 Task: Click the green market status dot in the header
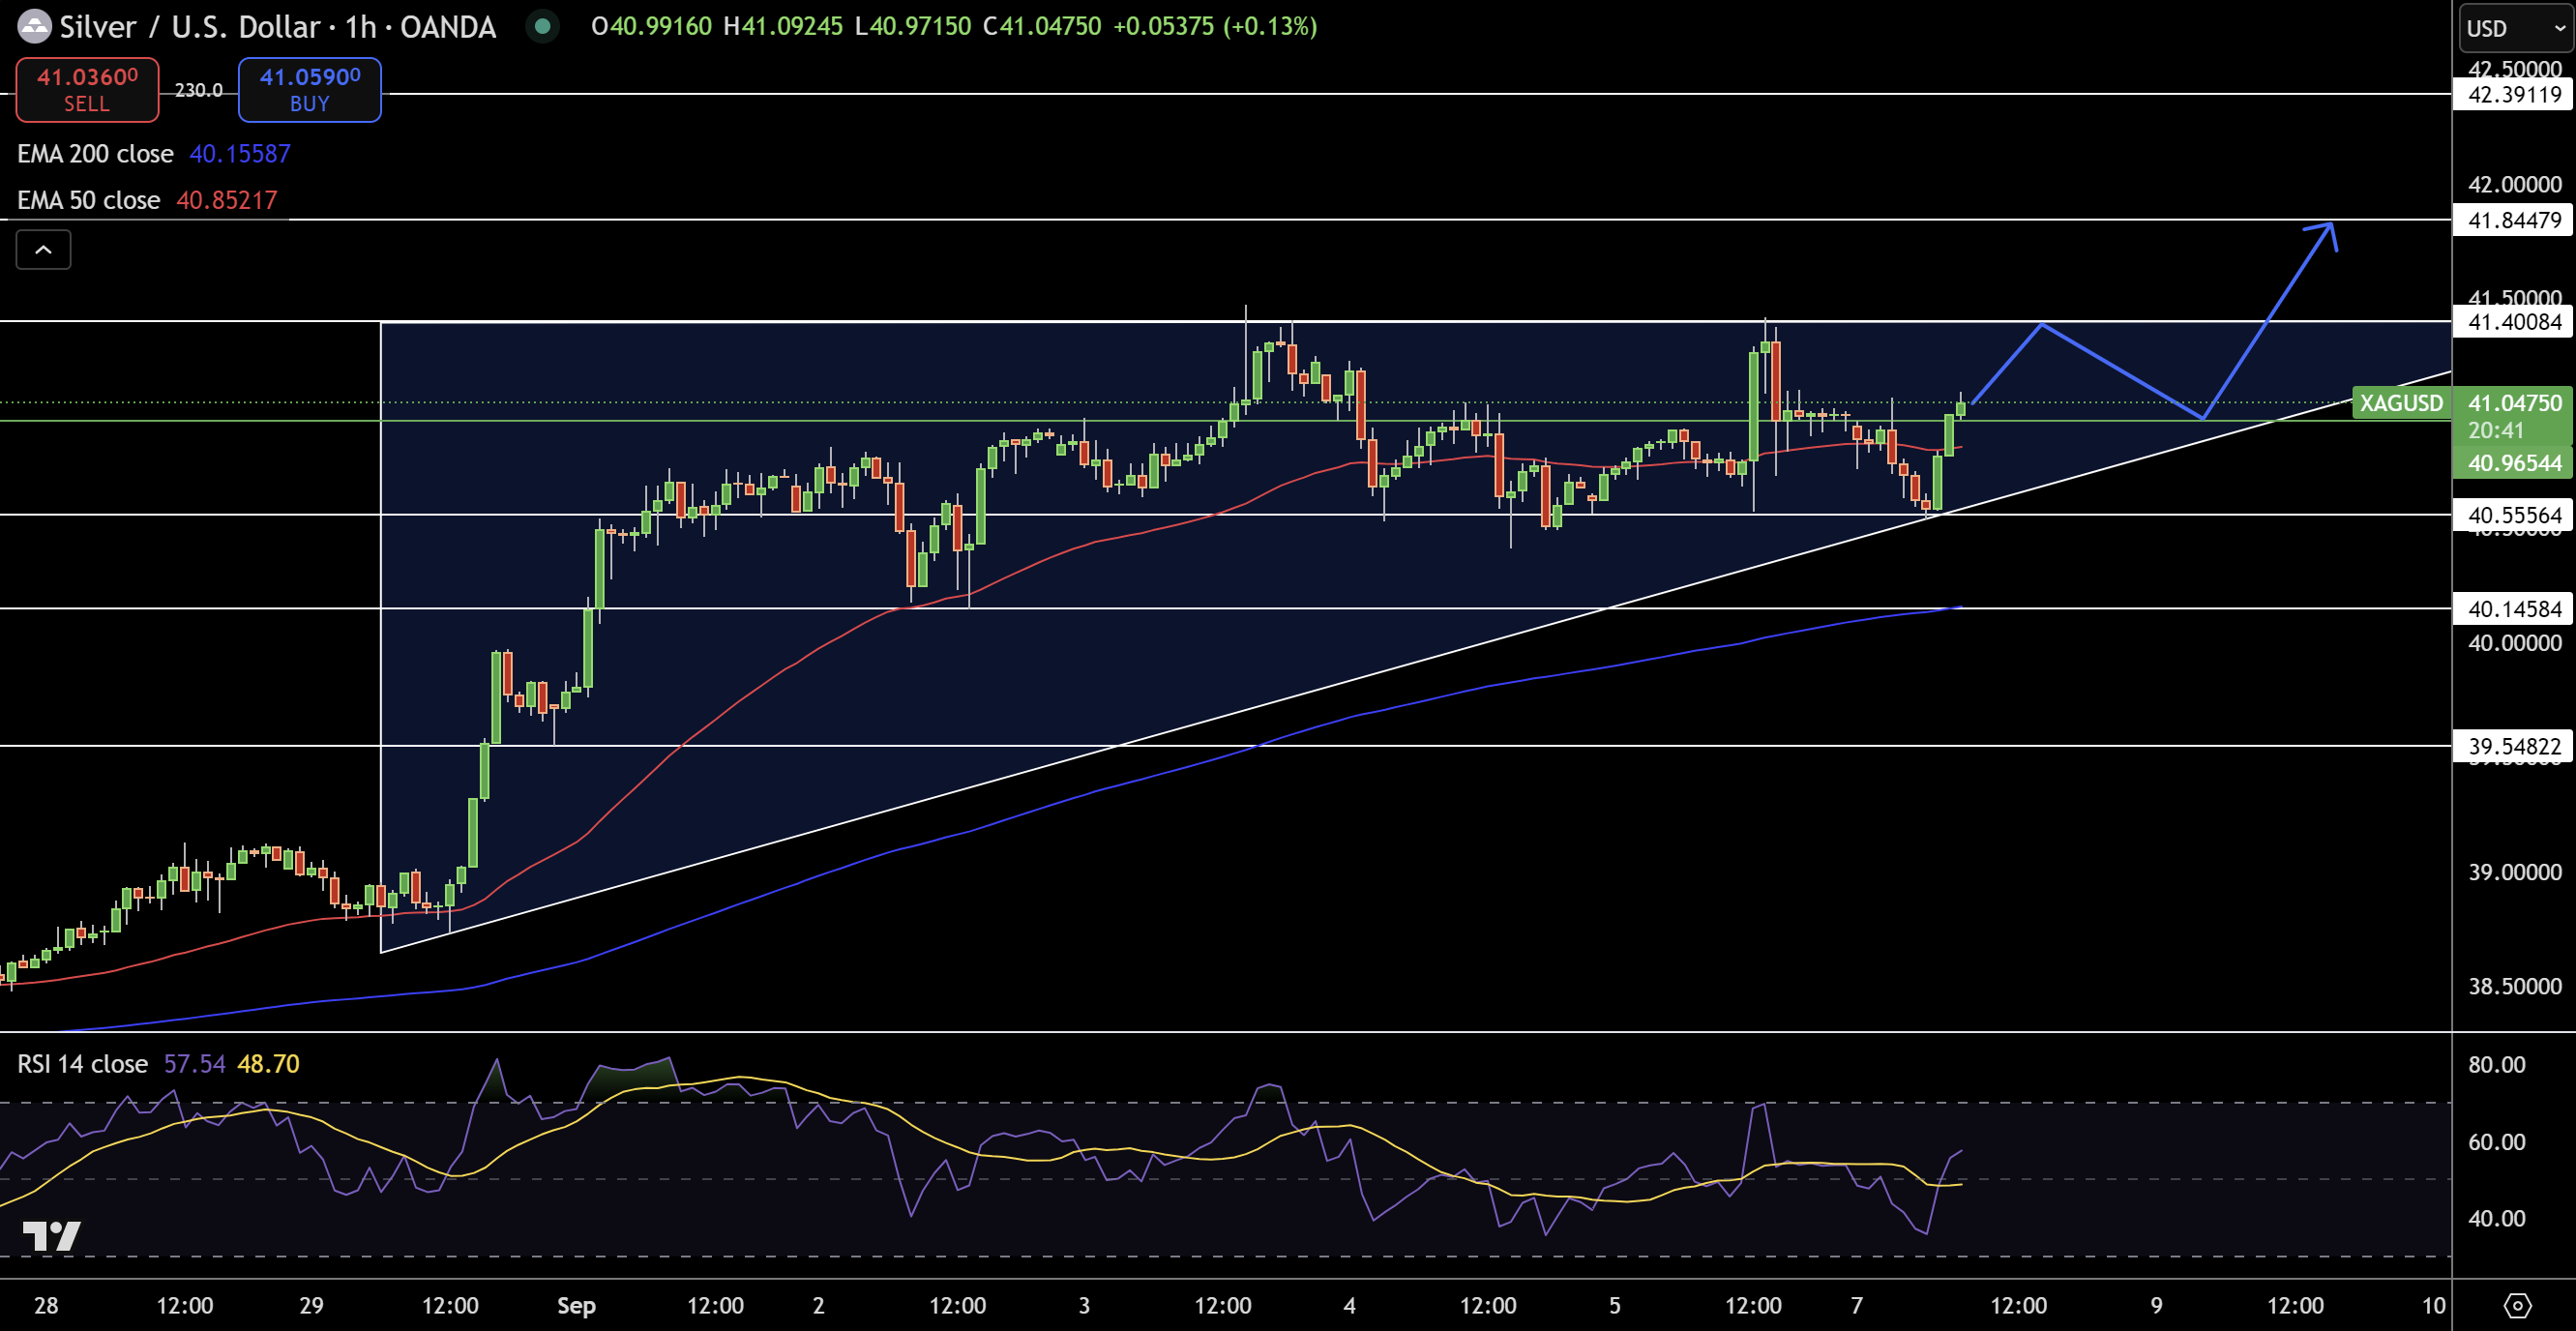(x=542, y=28)
